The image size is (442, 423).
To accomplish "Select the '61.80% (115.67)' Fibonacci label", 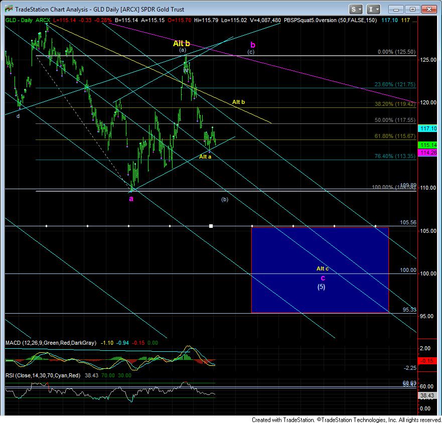I will coord(395,136).
